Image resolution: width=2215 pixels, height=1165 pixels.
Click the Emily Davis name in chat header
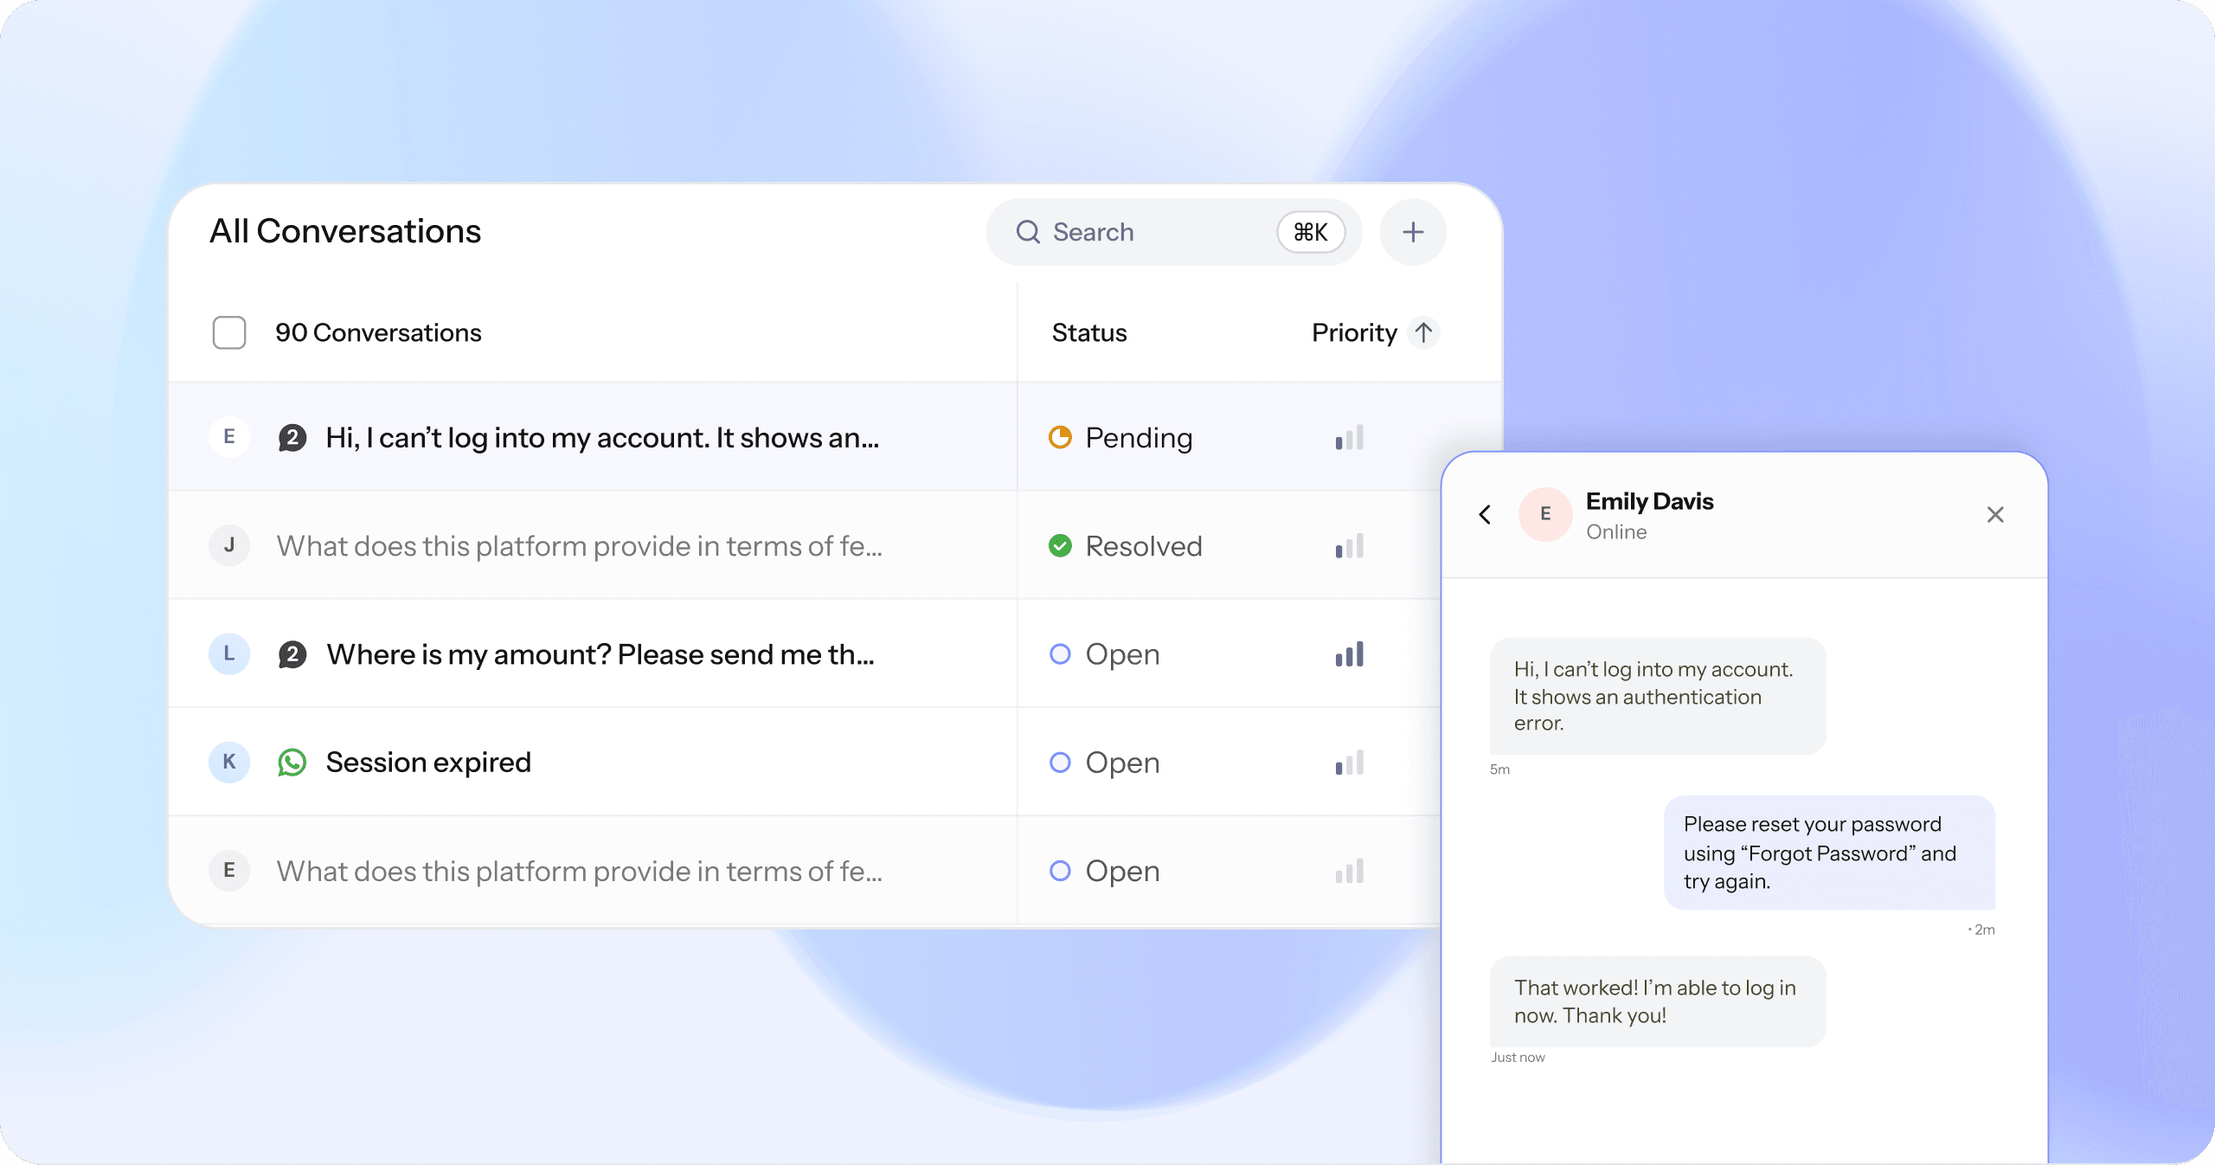pyautogui.click(x=1649, y=501)
